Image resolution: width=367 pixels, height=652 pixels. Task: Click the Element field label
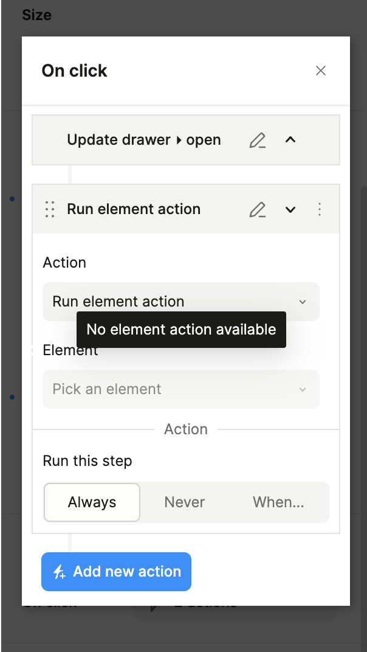pos(61,352)
